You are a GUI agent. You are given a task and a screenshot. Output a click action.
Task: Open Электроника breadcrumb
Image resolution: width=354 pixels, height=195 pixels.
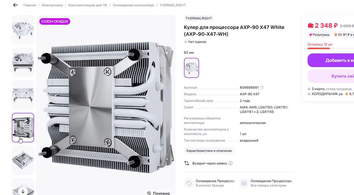pyautogui.click(x=52, y=5)
